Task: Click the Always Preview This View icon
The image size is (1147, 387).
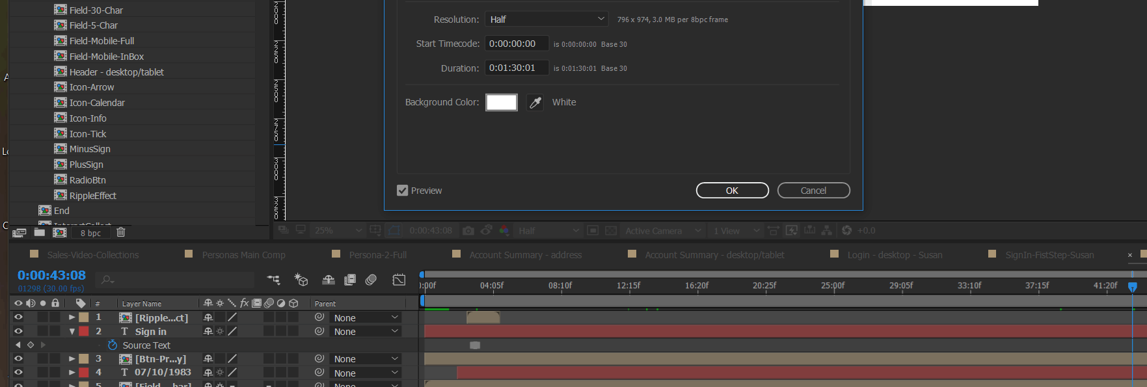Action: tap(283, 230)
